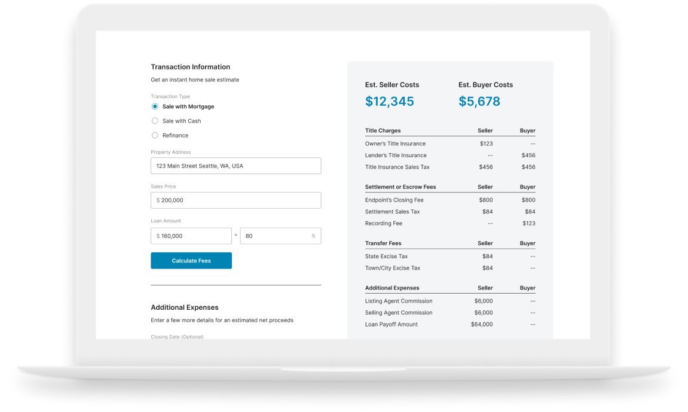Click the Owner's Title Insurance row
Viewport: 688px width, 412px height.
396,144
